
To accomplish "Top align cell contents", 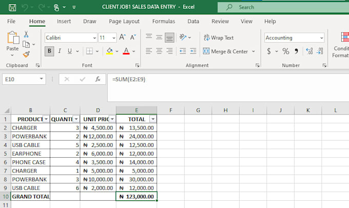I will (x=149, y=36).
